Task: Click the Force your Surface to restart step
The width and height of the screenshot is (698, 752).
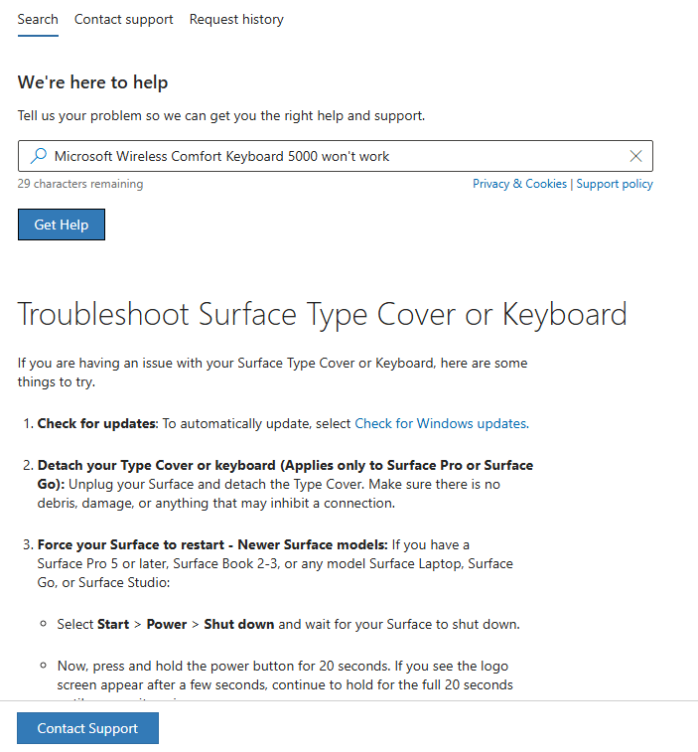Action: pyautogui.click(x=212, y=544)
